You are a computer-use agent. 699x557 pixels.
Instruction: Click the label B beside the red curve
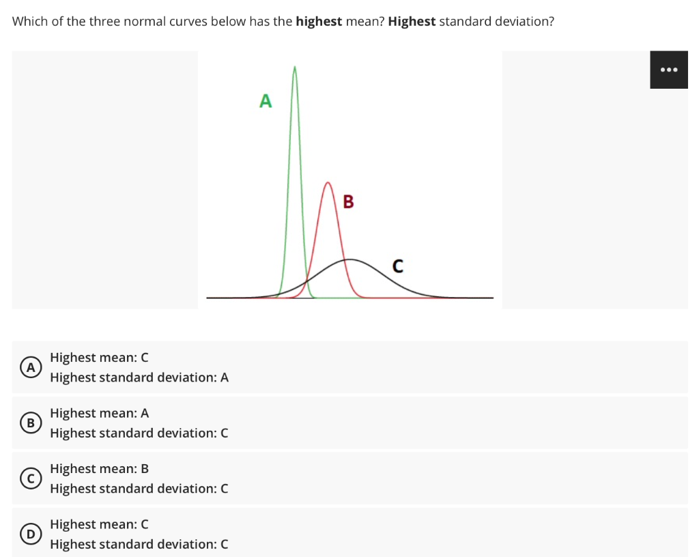[348, 201]
